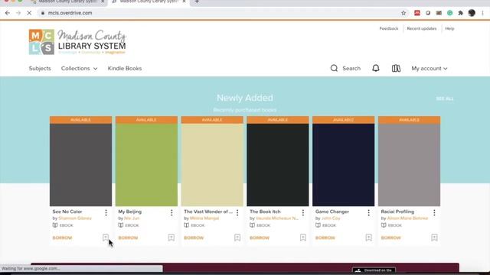Screen dimensions: 490x275
Task: Click the browser forward arrow
Action: click(x=18, y=13)
